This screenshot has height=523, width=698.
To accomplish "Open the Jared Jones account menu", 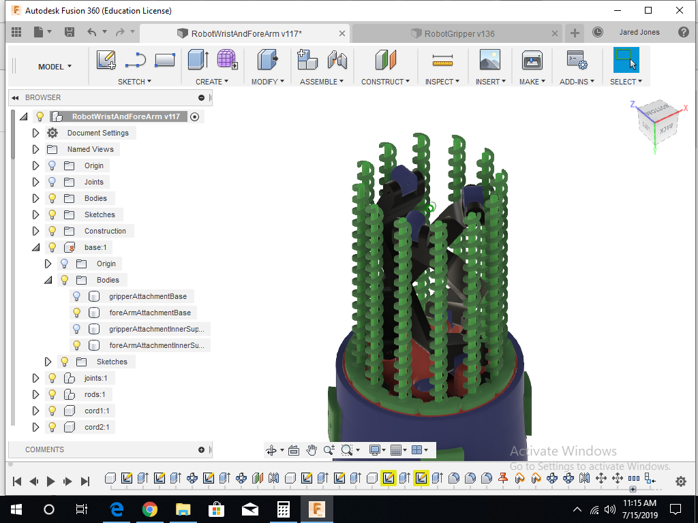I will [x=639, y=32].
